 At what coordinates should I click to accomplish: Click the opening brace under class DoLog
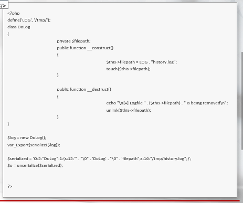coord(8,34)
